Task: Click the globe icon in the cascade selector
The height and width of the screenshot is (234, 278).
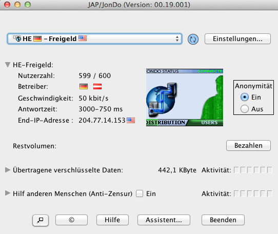Action: [18, 38]
